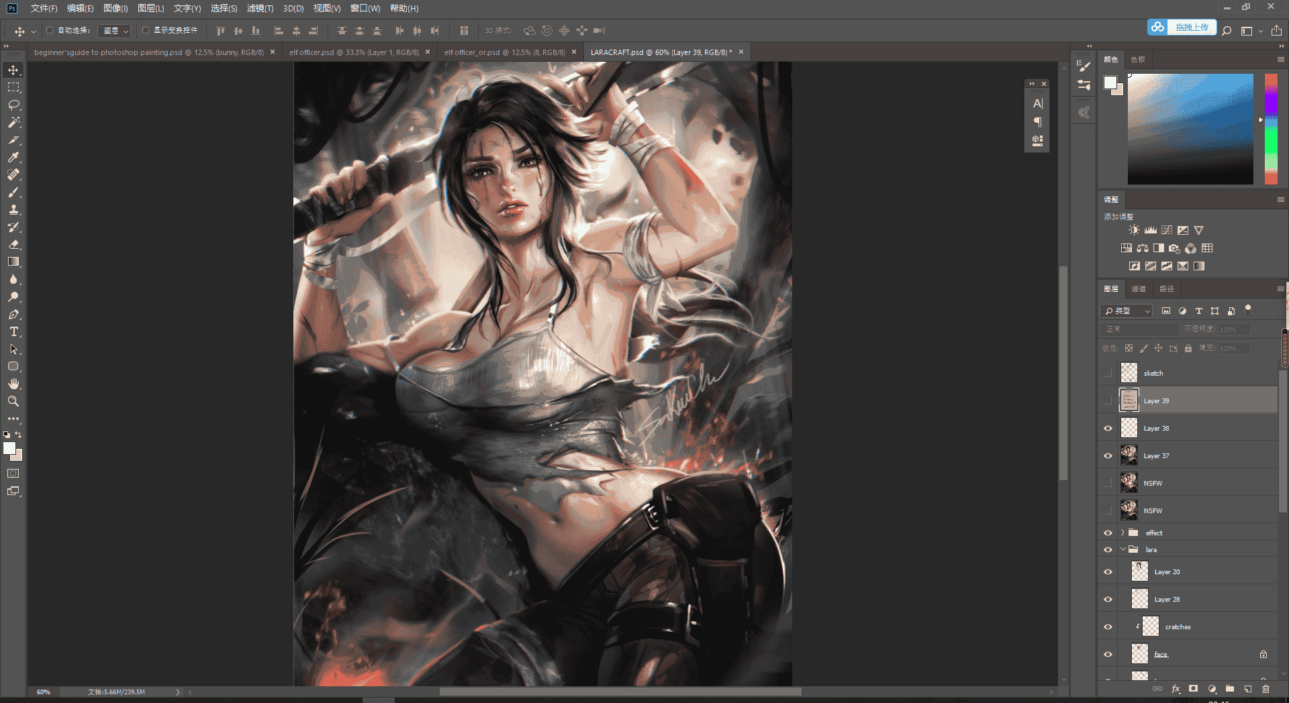The height and width of the screenshot is (703, 1289).
Task: Select the Pen tool
Action: [13, 314]
